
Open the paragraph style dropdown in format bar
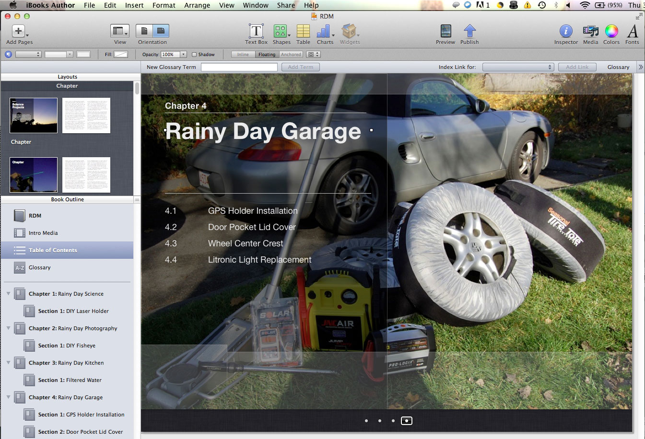(28, 54)
